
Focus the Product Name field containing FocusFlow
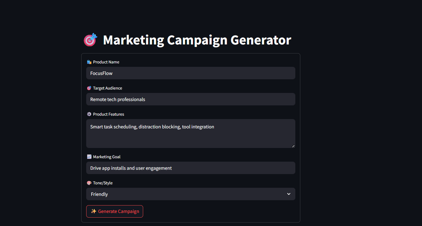tap(190, 73)
